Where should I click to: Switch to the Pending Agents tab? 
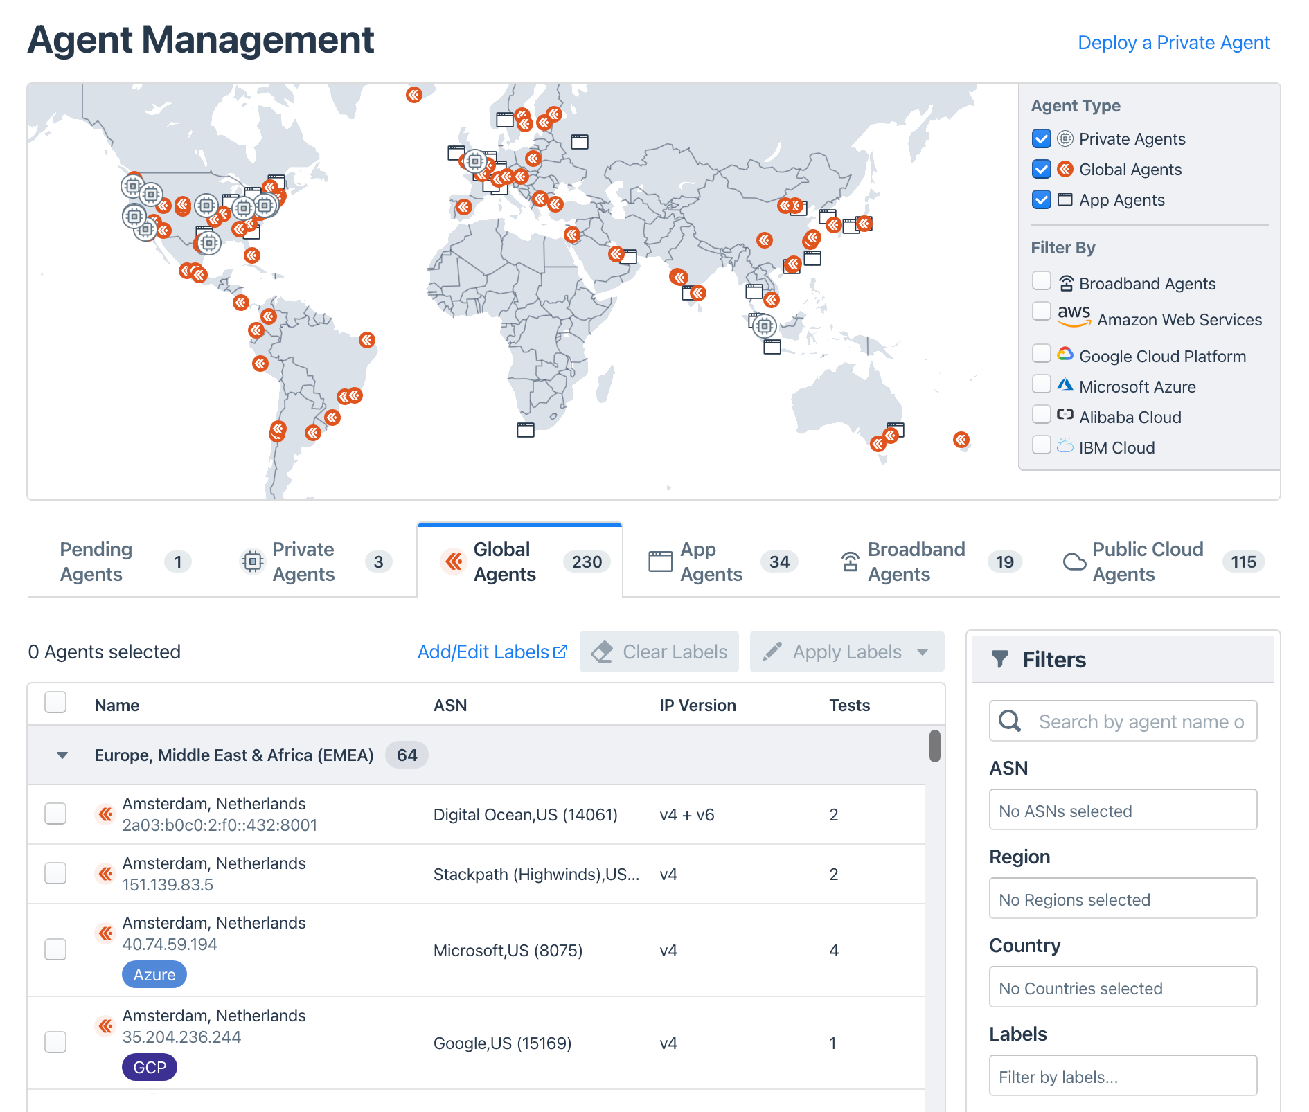(x=96, y=562)
